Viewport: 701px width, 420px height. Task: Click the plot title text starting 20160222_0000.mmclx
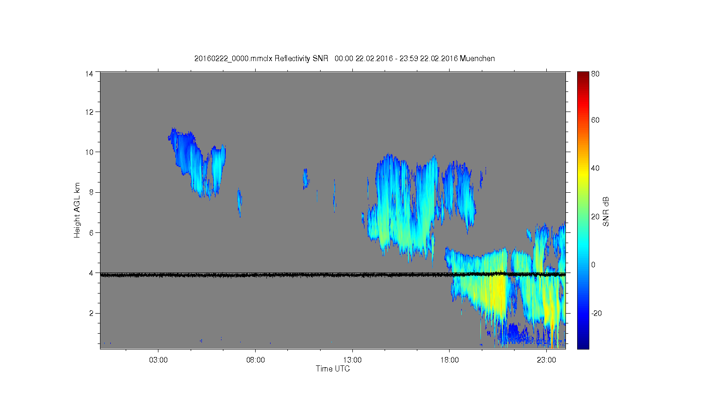[344, 58]
